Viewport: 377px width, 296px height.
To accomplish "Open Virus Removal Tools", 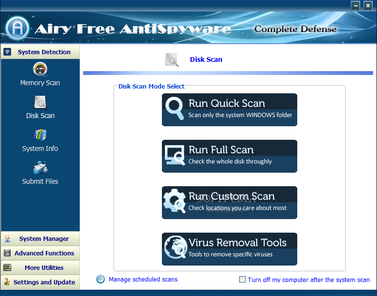I will 230,249.
